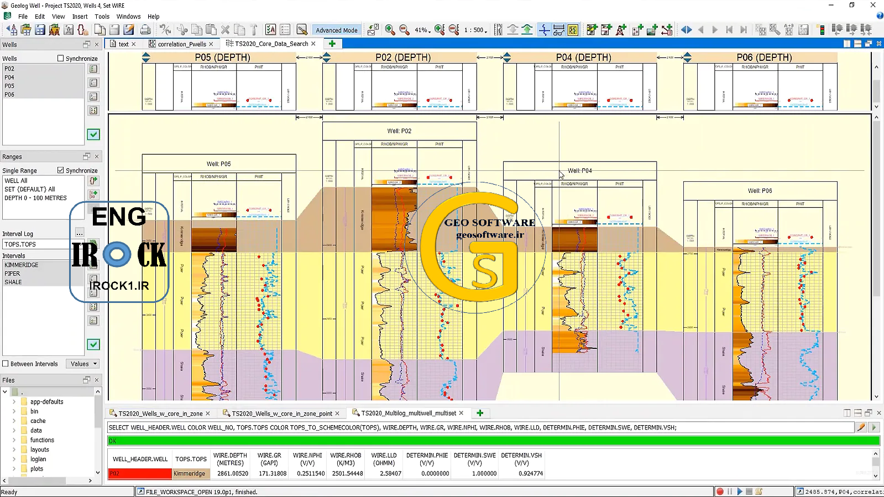Expand the cache folder
884x497 pixels.
pos(14,421)
